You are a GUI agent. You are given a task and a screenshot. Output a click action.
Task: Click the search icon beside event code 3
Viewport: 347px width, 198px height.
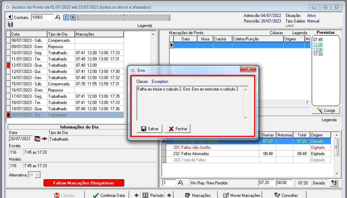tap(180, 183)
